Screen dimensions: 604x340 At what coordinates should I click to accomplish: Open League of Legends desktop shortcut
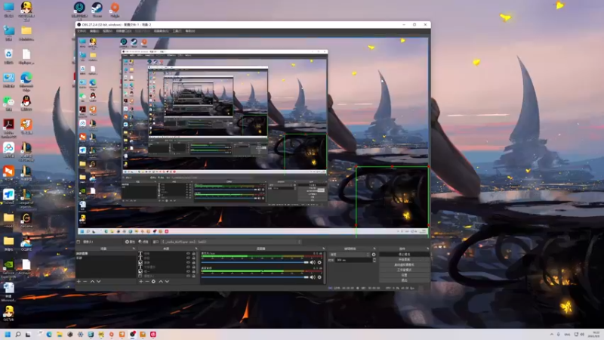tap(26, 198)
